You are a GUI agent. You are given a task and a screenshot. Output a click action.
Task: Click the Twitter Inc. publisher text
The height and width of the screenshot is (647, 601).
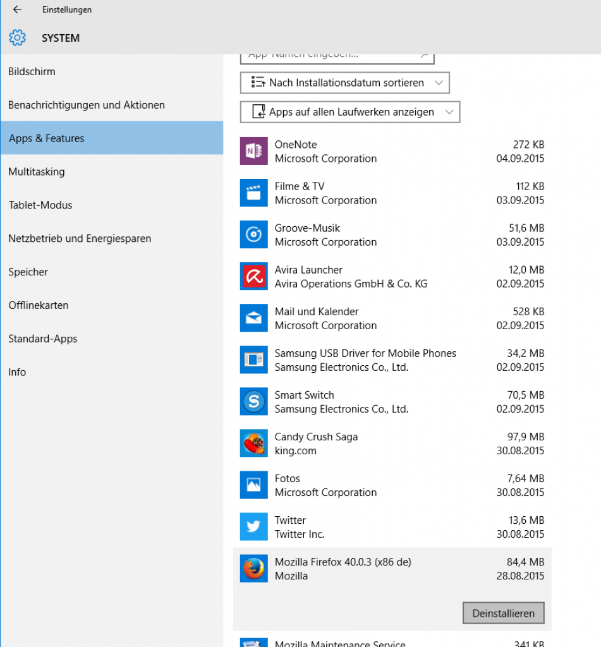click(x=300, y=534)
